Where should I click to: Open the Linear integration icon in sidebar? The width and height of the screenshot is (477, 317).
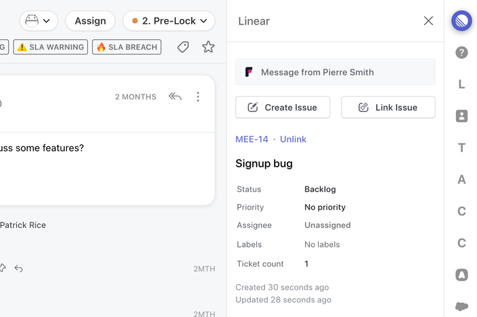point(461,20)
